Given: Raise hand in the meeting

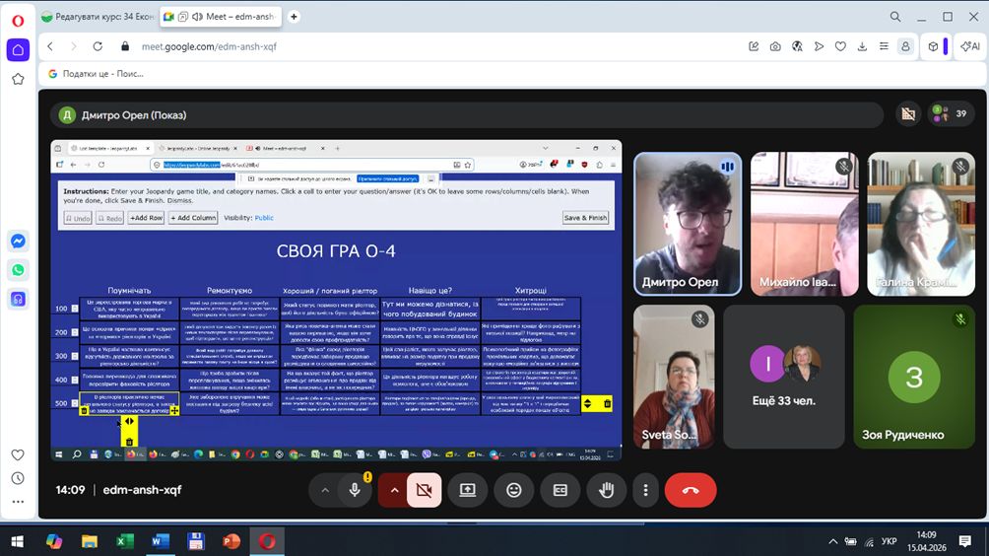Looking at the screenshot, I should [607, 490].
